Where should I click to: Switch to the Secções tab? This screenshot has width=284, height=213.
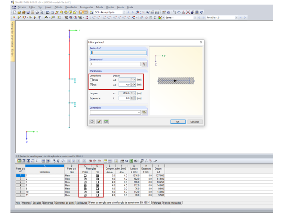click(37, 203)
